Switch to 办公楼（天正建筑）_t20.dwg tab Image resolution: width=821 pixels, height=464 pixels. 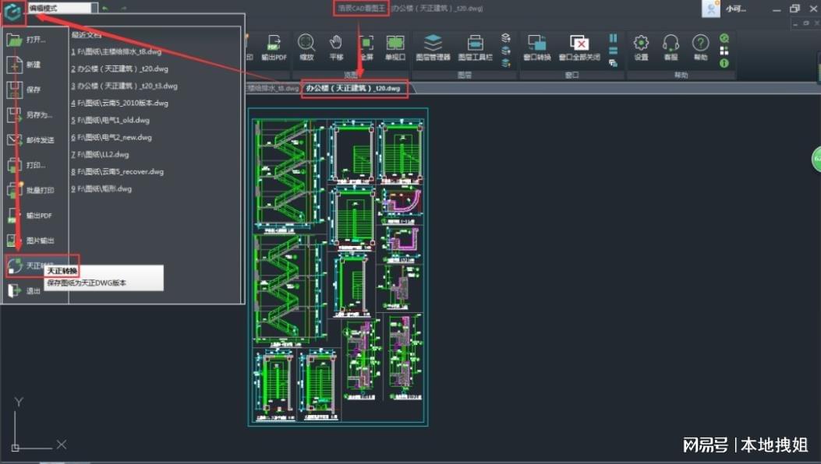[x=356, y=89]
